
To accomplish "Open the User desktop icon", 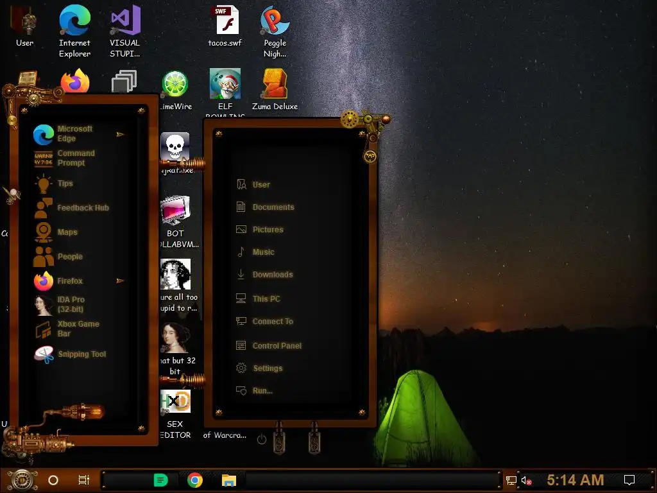I will (x=25, y=26).
